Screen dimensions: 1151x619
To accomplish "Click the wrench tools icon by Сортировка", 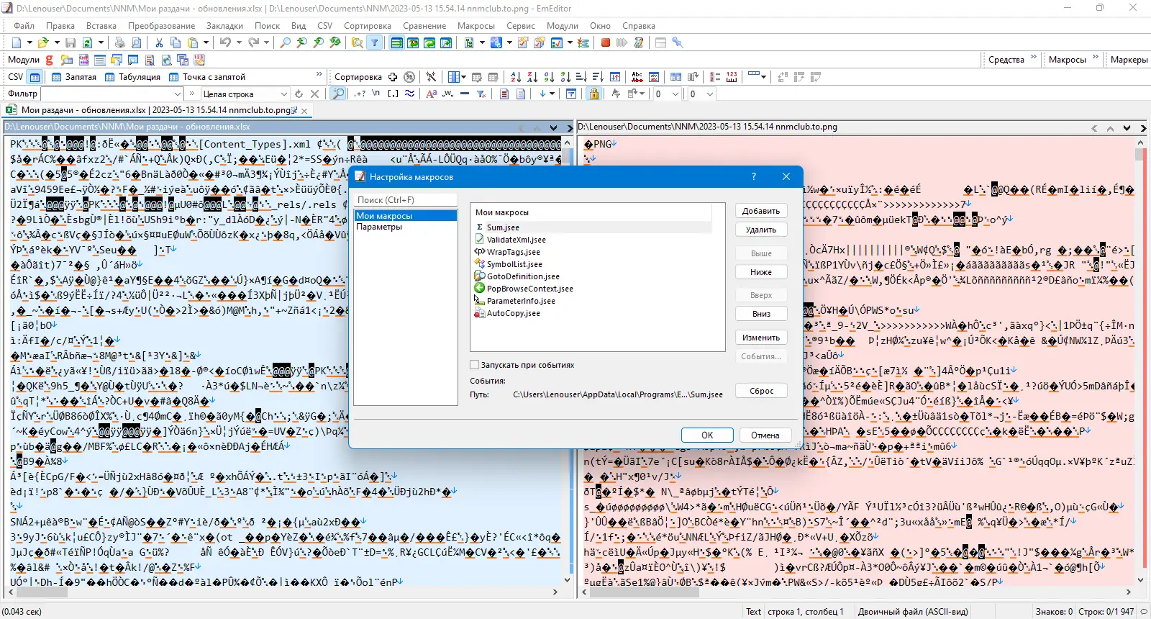I will tap(431, 77).
